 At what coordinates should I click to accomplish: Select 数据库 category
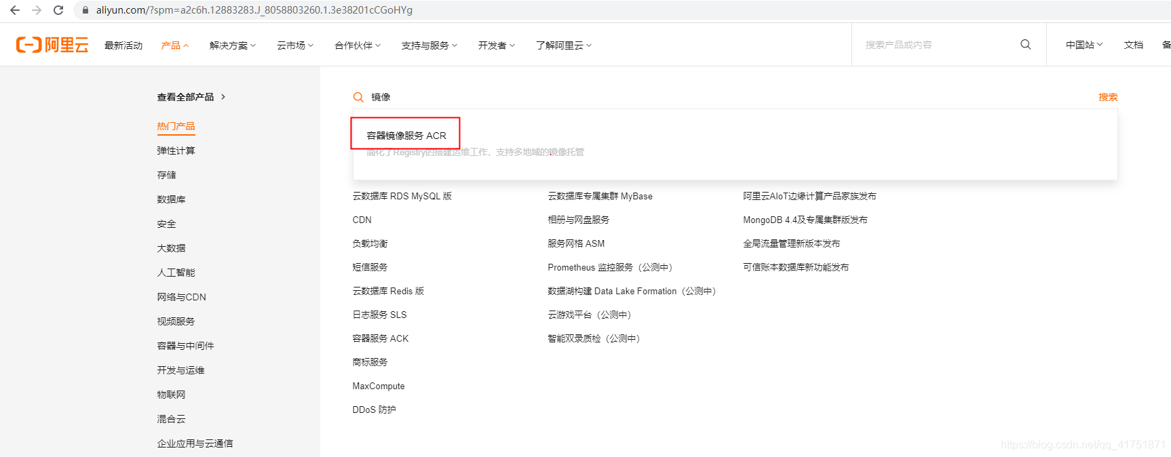tap(171, 199)
